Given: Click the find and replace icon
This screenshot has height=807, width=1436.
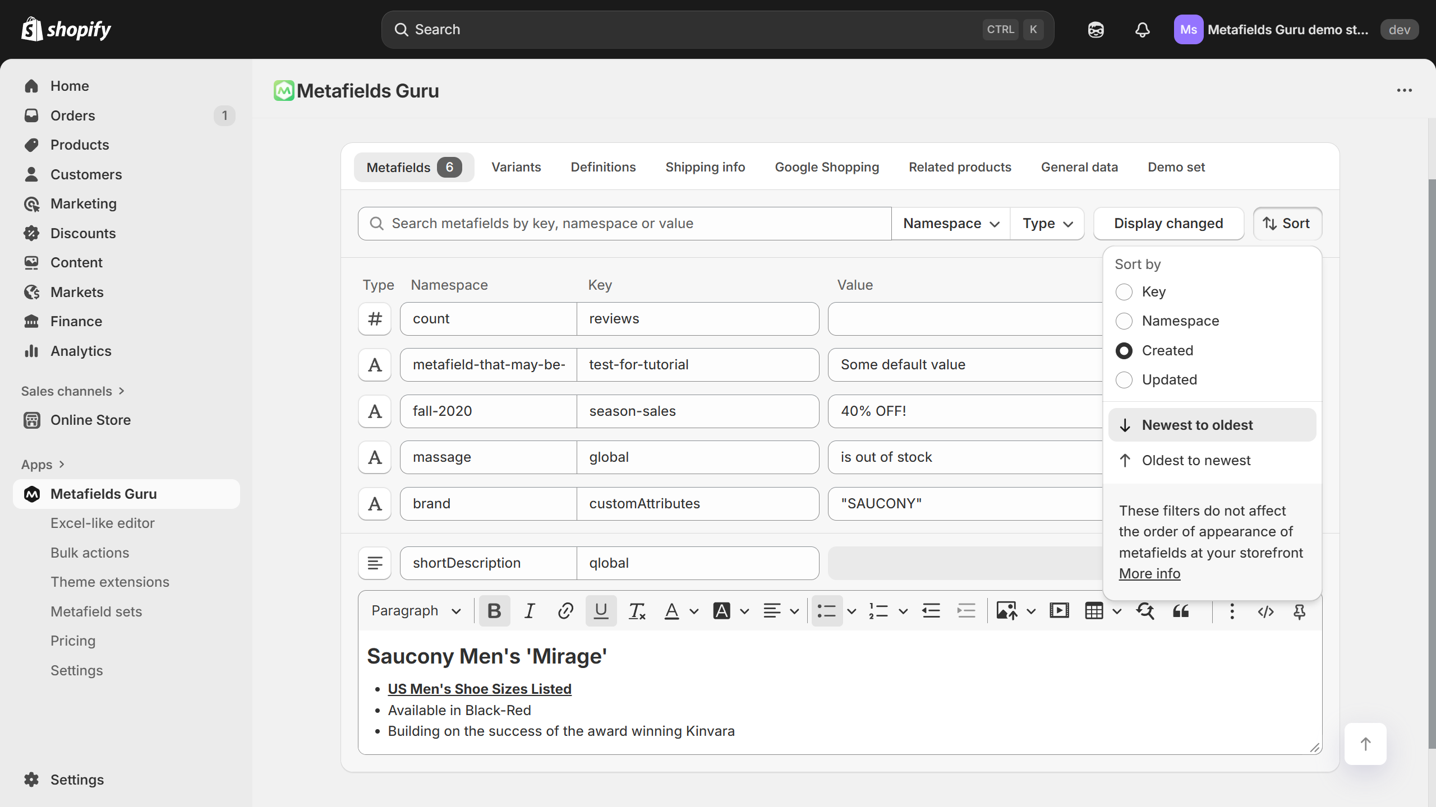Looking at the screenshot, I should click(1145, 611).
